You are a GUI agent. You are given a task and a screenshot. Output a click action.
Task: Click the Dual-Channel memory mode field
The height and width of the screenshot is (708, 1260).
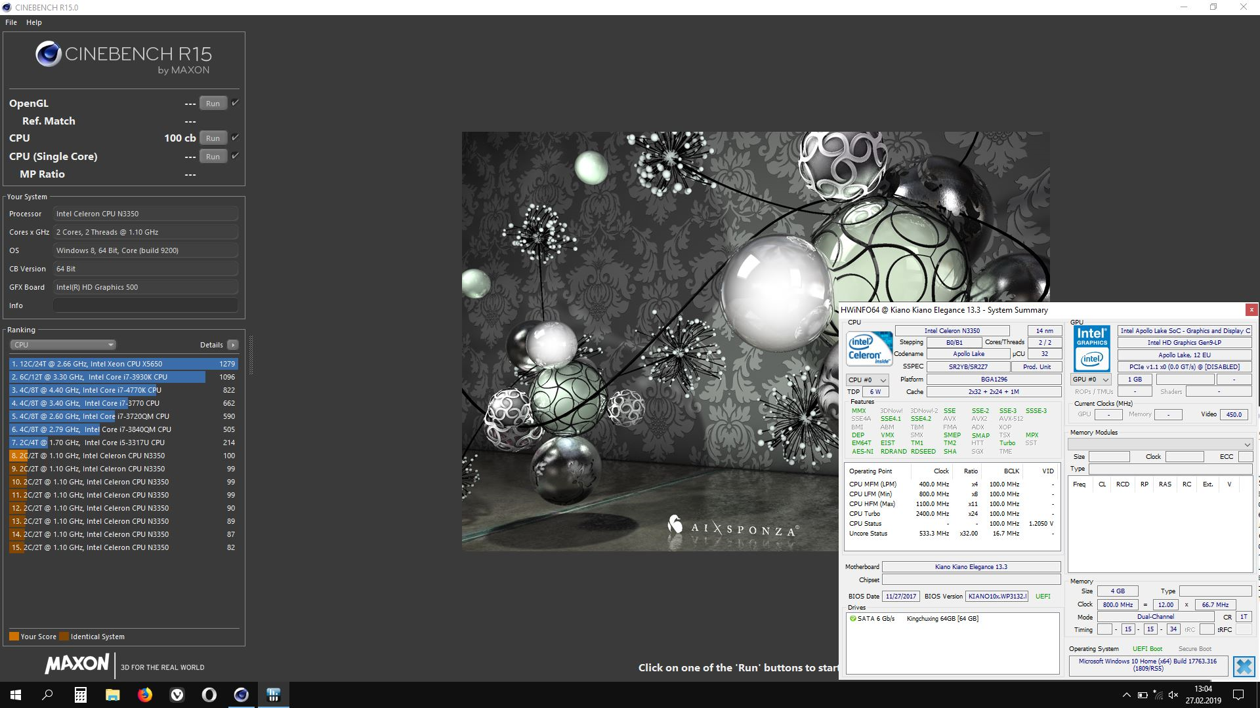pyautogui.click(x=1156, y=617)
